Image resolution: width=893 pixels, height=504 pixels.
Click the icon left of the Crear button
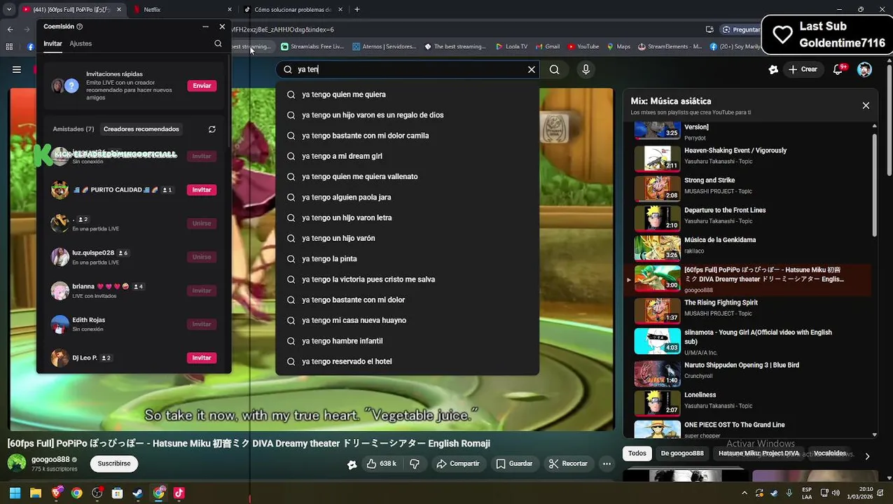point(773,69)
